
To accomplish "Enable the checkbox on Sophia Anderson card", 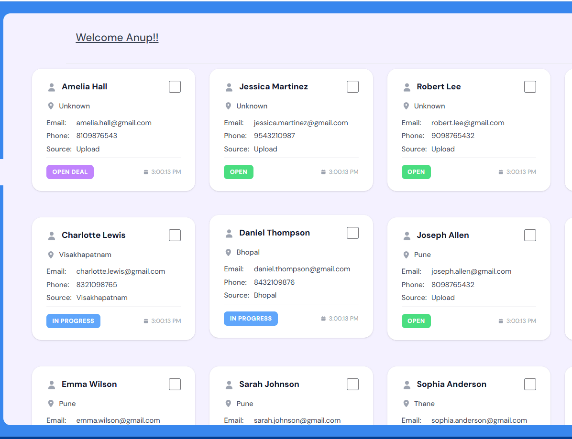I will [530, 384].
